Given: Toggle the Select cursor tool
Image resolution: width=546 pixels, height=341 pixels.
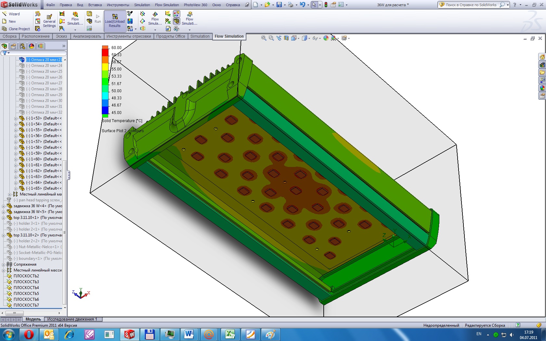Looking at the screenshot, I should point(314,5).
